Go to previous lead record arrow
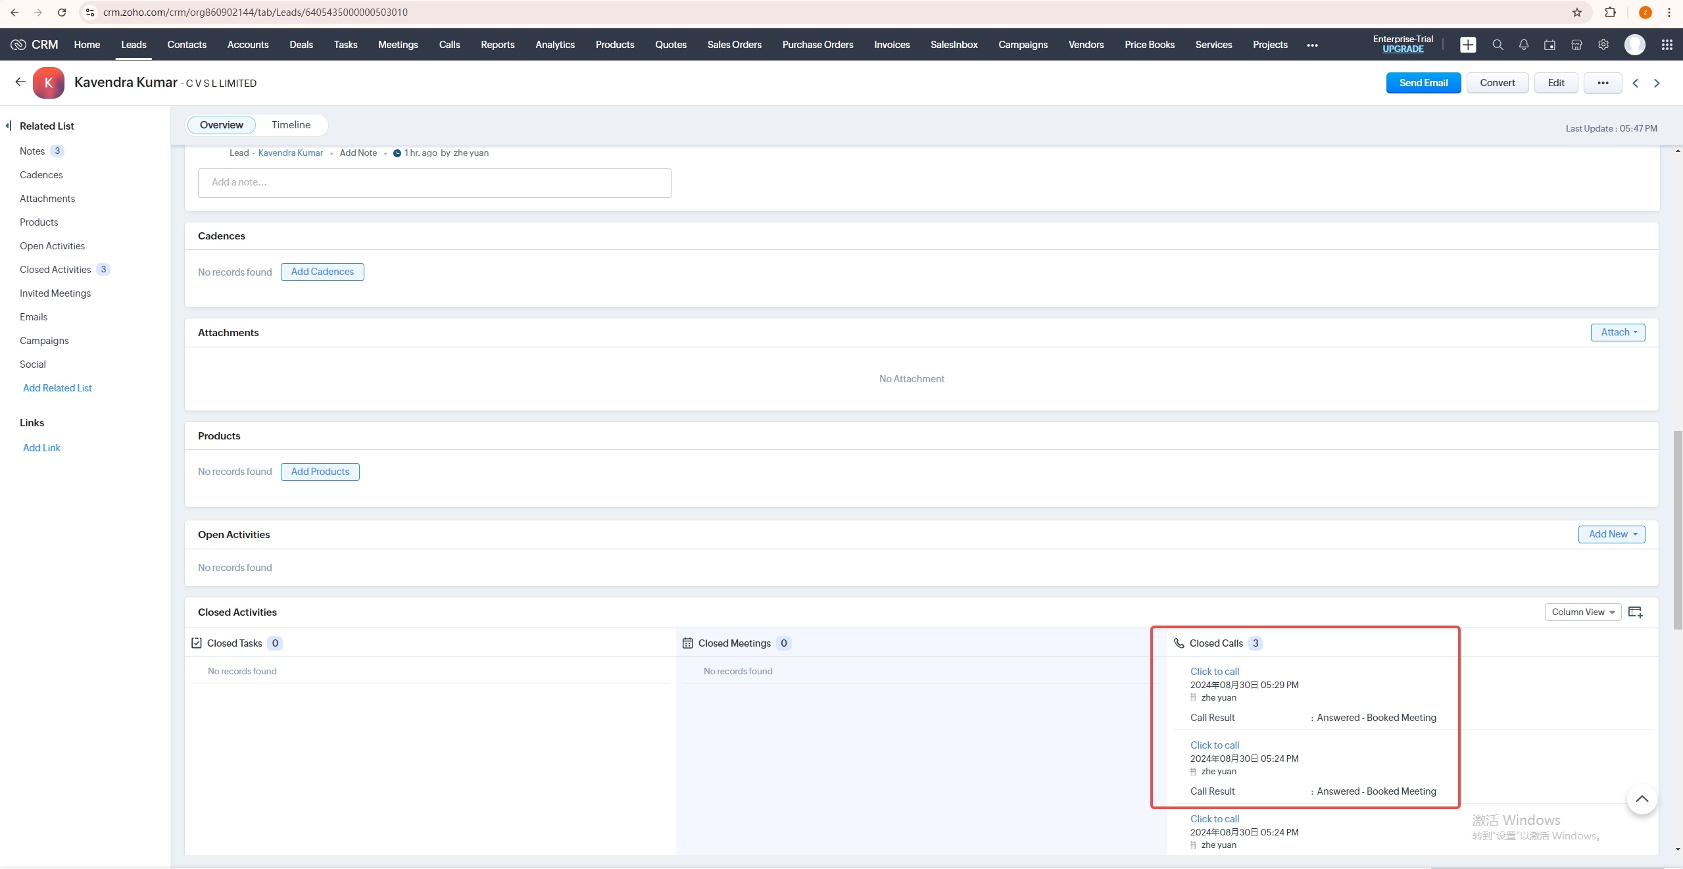This screenshot has width=1683, height=869. pyautogui.click(x=1635, y=83)
